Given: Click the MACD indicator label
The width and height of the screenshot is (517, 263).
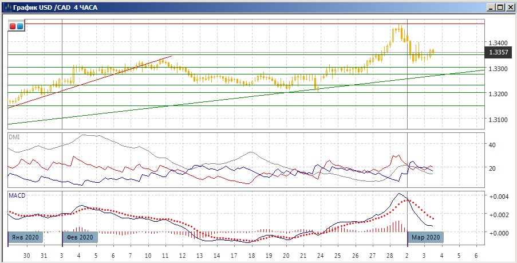Looking at the screenshot, I should (16, 196).
